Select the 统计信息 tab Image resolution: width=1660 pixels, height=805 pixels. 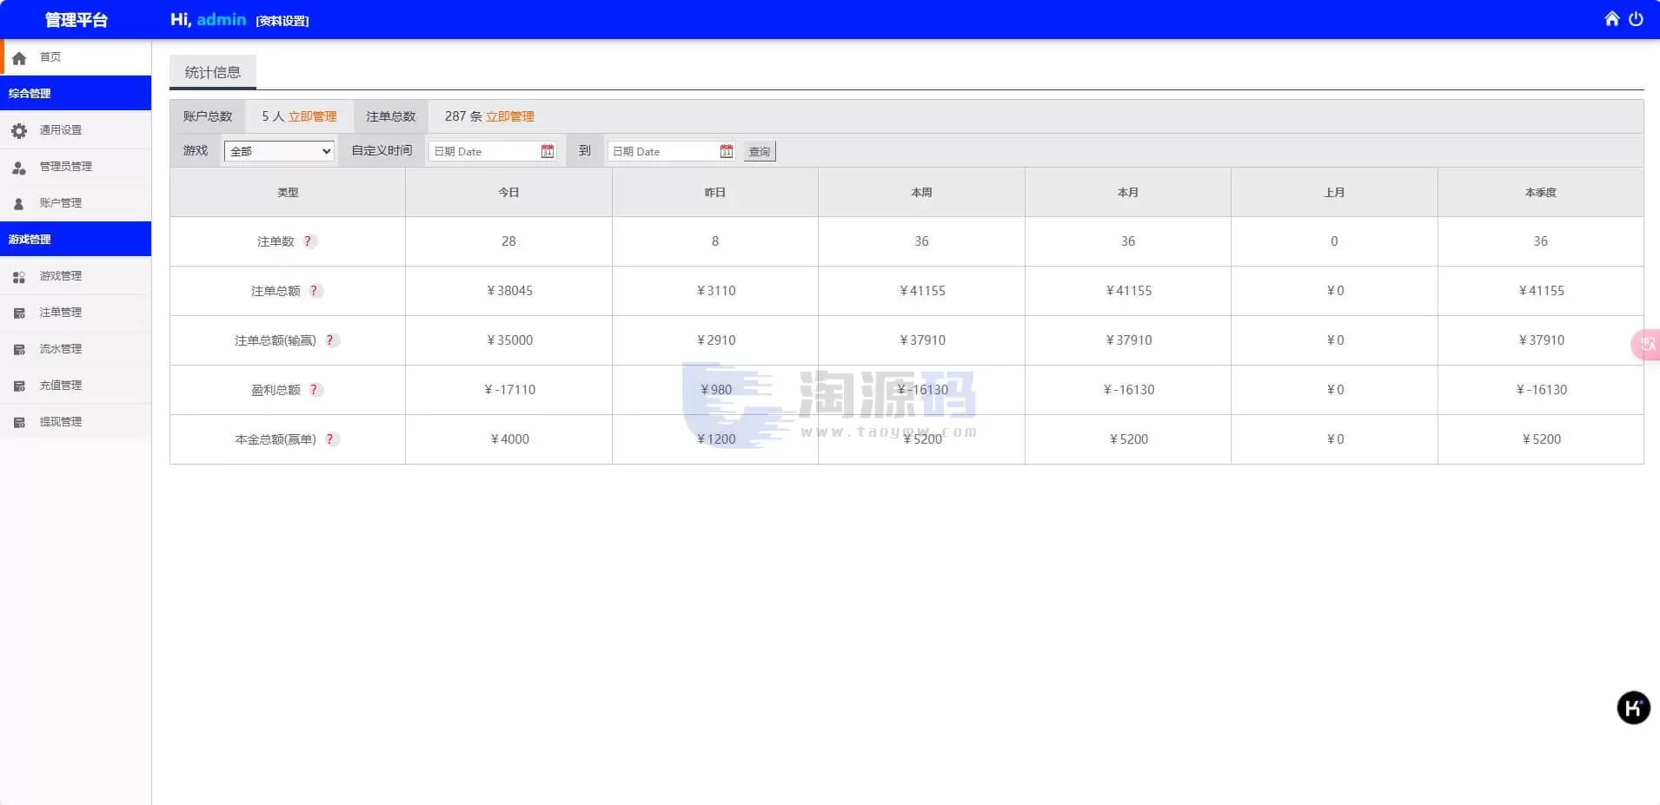coord(213,72)
